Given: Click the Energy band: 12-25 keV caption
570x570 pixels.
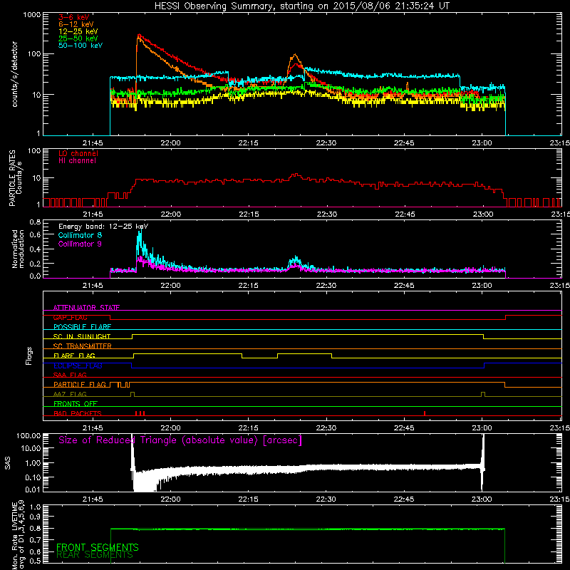Looking at the screenshot, I should click(103, 227).
